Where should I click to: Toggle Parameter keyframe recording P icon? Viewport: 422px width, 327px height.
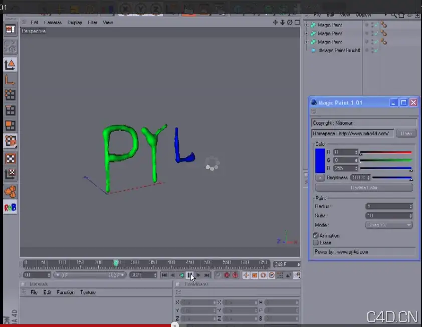click(272, 275)
